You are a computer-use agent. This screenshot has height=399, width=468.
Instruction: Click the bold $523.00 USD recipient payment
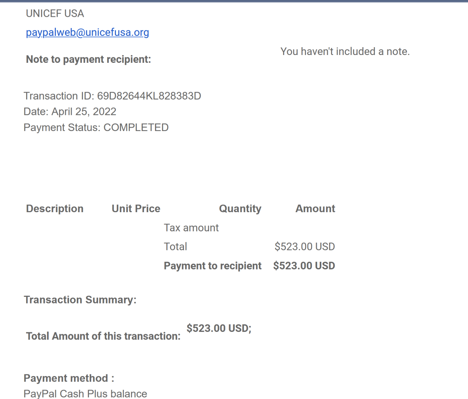(x=304, y=266)
